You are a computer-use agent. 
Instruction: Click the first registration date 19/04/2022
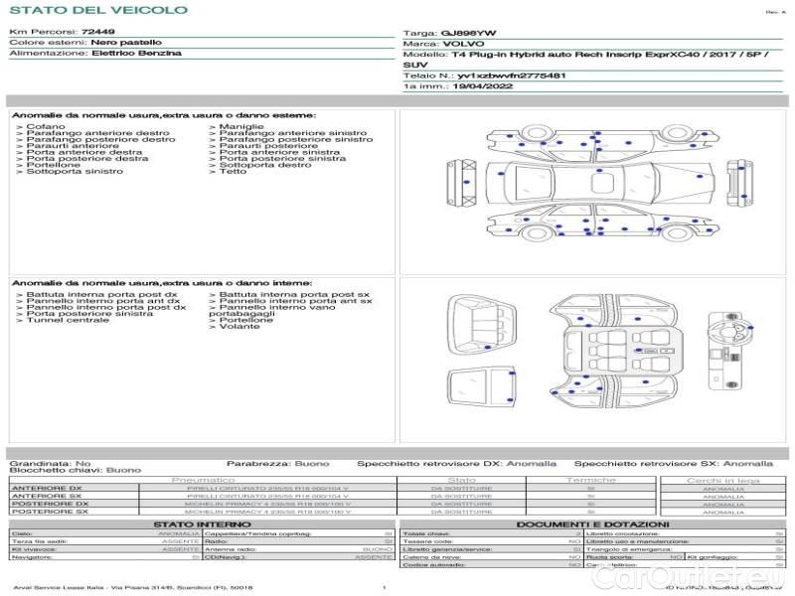(483, 86)
